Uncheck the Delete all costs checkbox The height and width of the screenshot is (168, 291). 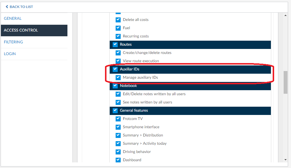(118, 20)
